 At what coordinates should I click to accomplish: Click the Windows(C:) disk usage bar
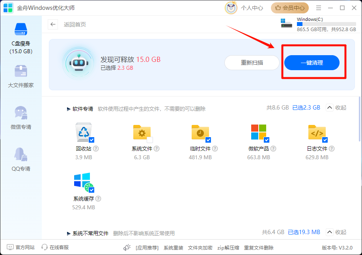327,24
